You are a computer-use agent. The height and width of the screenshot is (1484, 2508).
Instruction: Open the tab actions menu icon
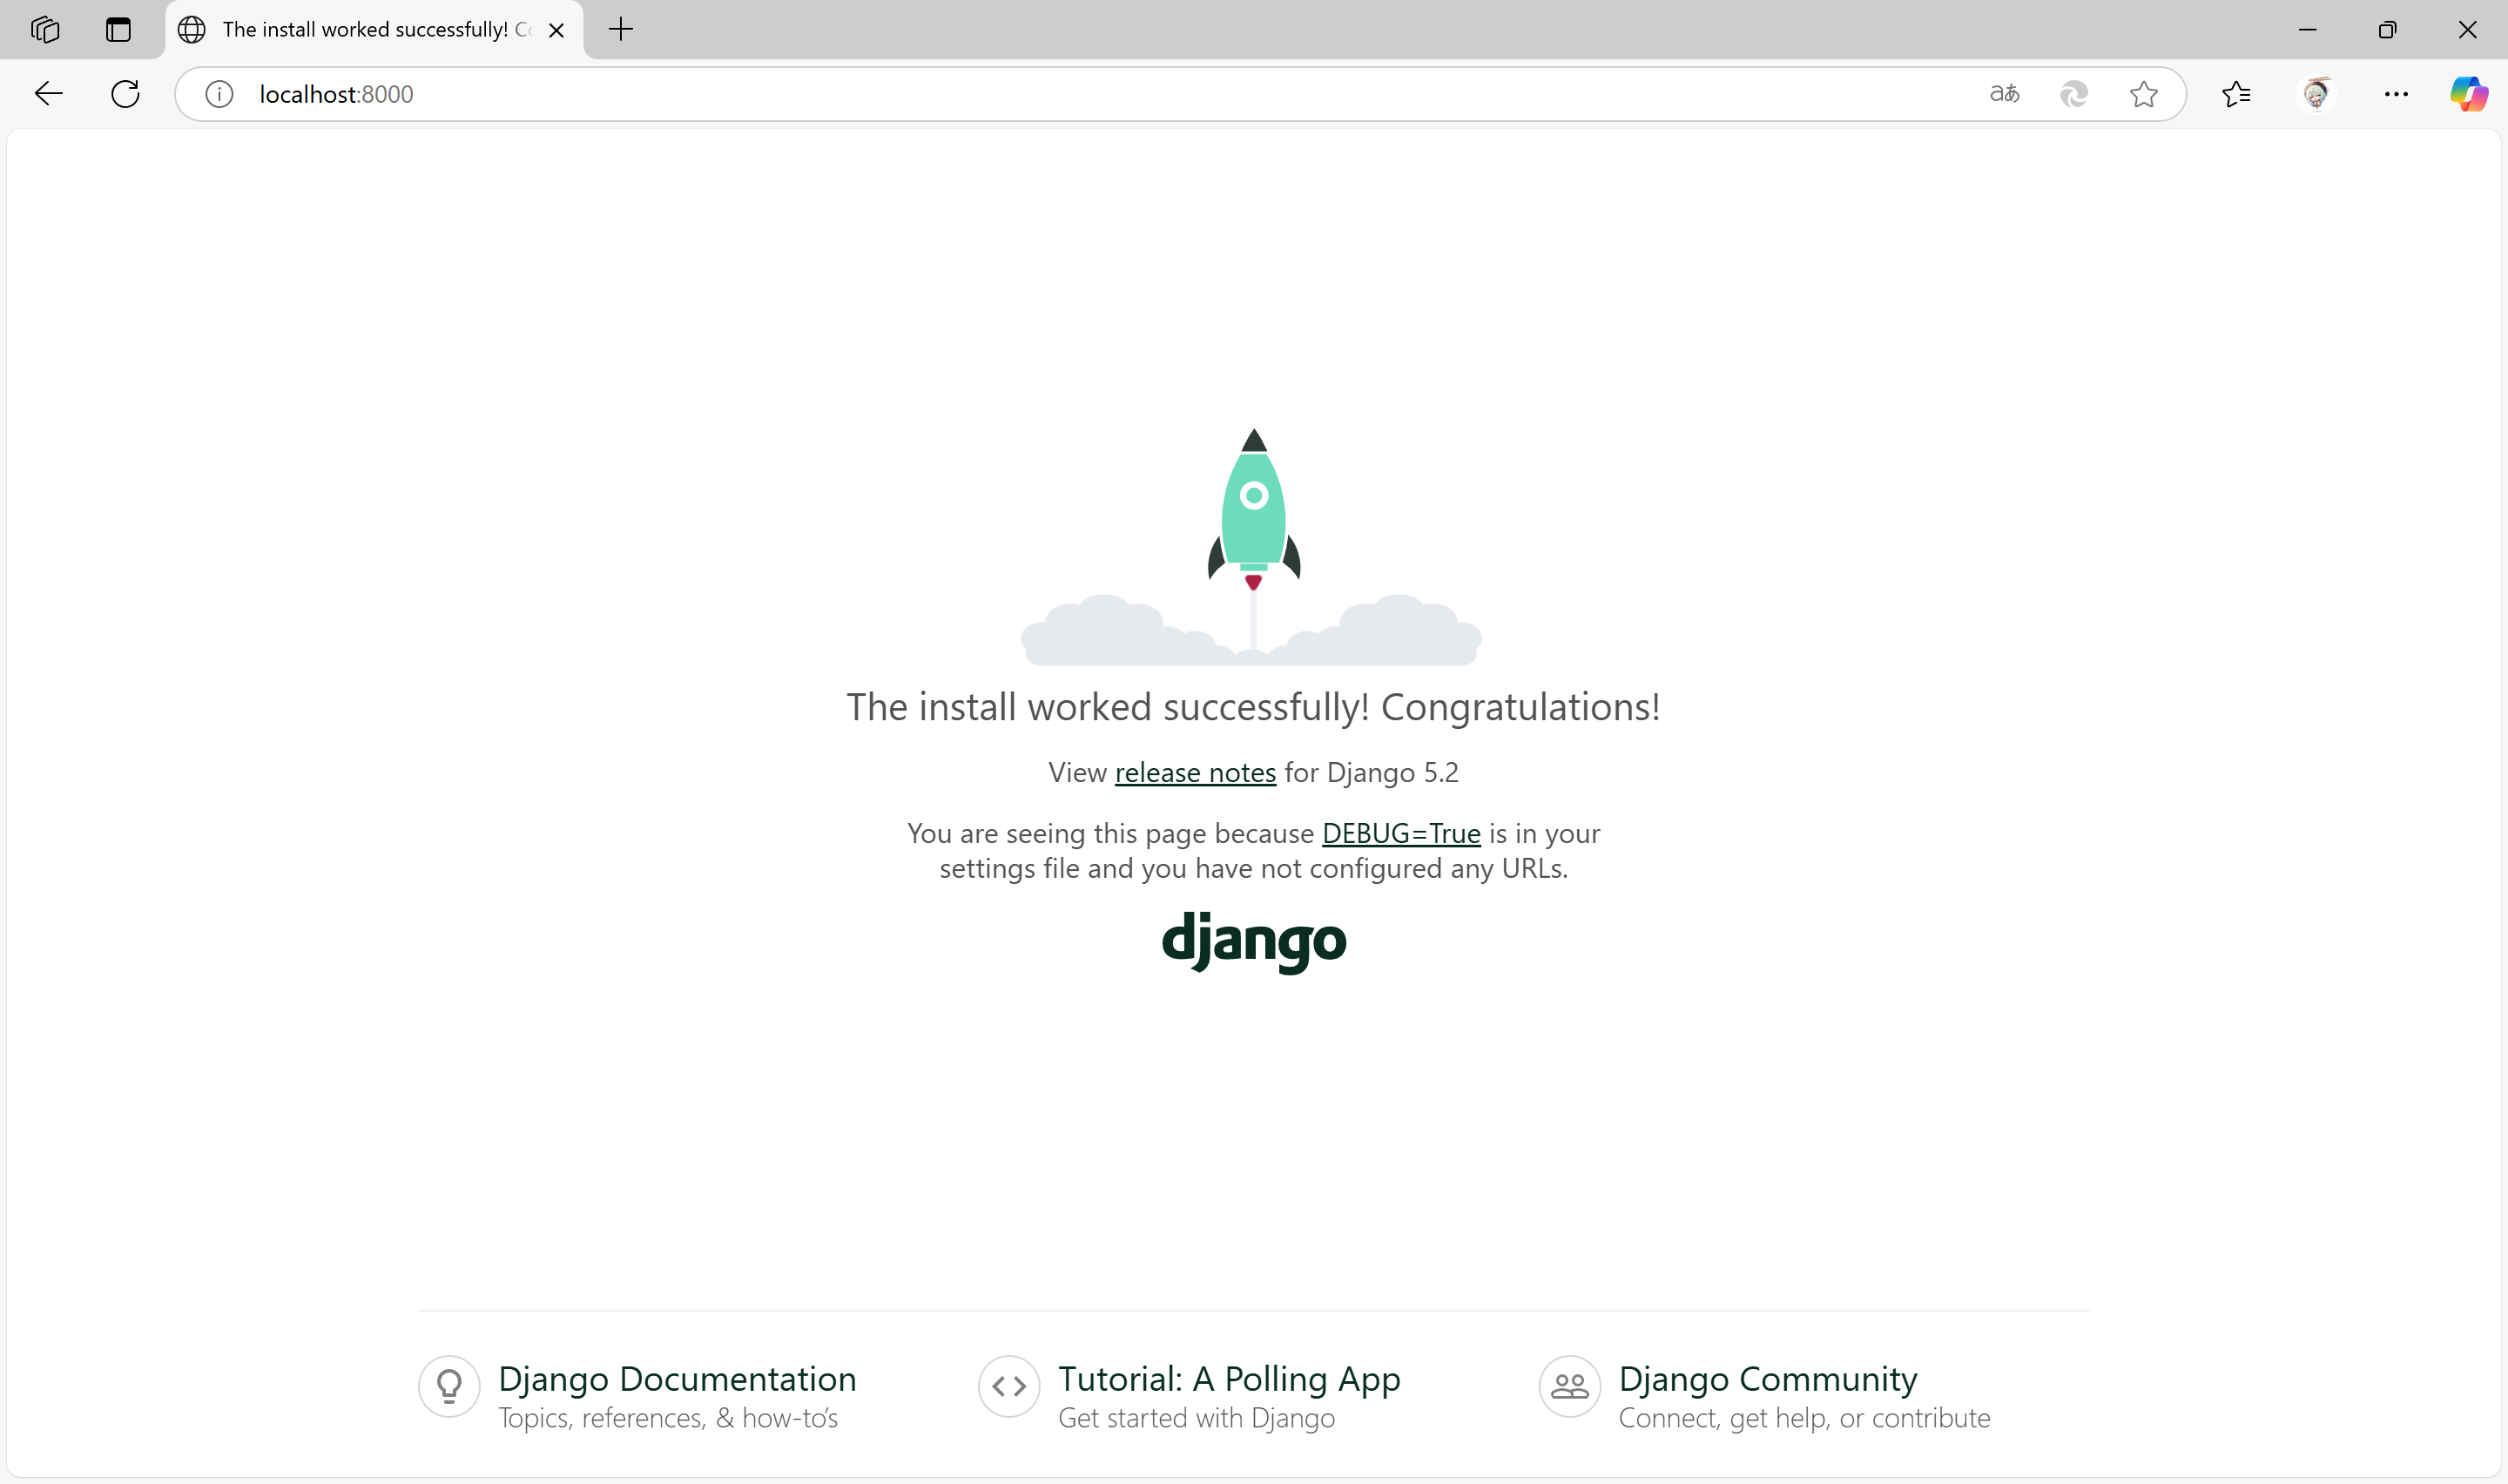click(118, 30)
